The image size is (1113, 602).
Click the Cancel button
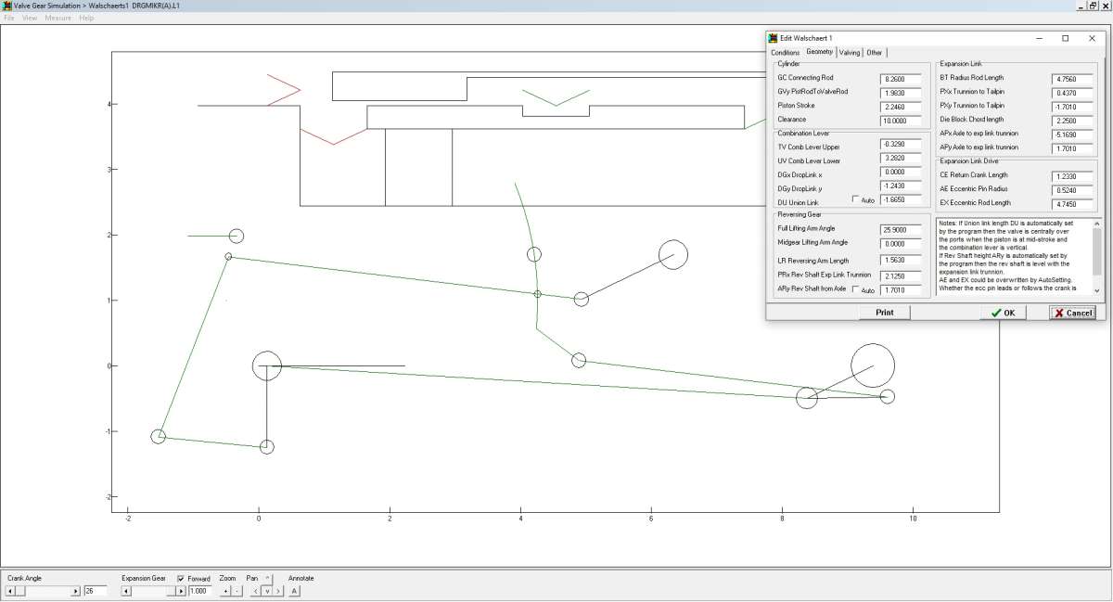click(1072, 313)
